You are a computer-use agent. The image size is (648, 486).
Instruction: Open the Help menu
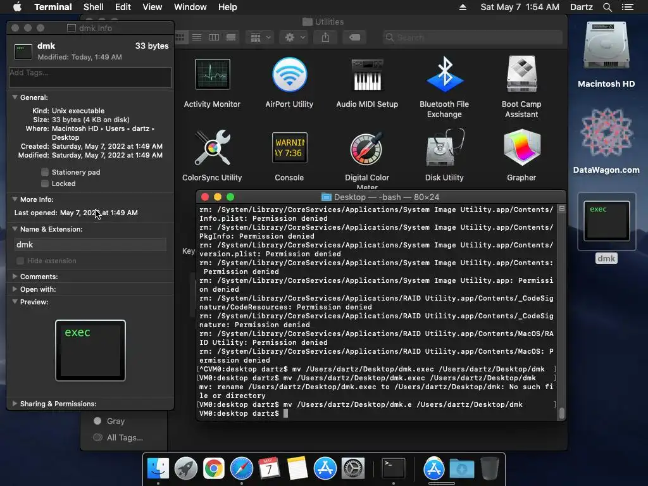tap(227, 7)
